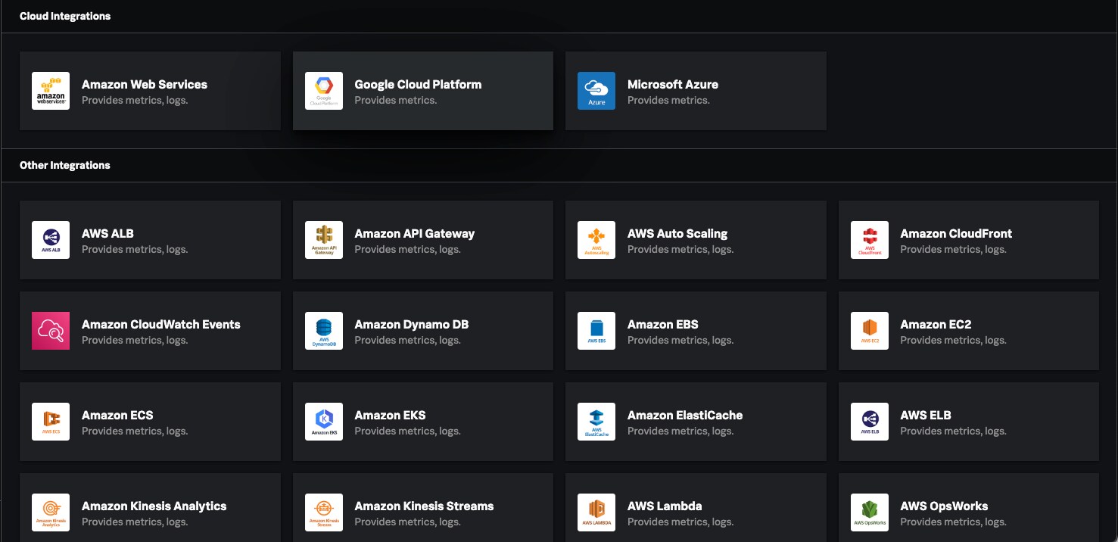Click the Amazon Kinesis Analytics icon
This screenshot has width=1118, height=542.
tap(51, 512)
